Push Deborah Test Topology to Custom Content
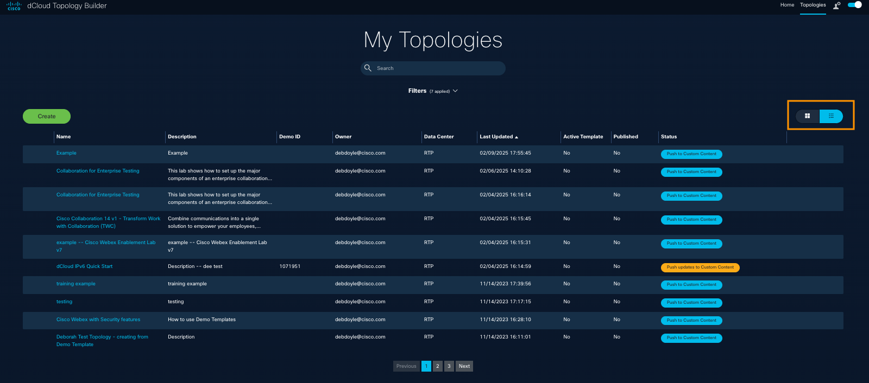The height and width of the screenshot is (383, 869). tap(691, 338)
